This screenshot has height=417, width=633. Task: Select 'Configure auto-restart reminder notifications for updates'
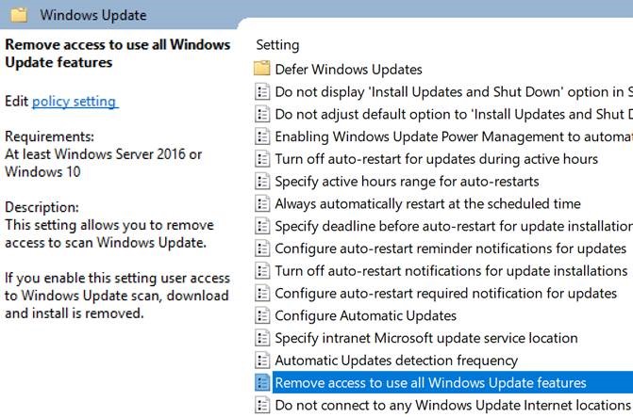tap(450, 249)
